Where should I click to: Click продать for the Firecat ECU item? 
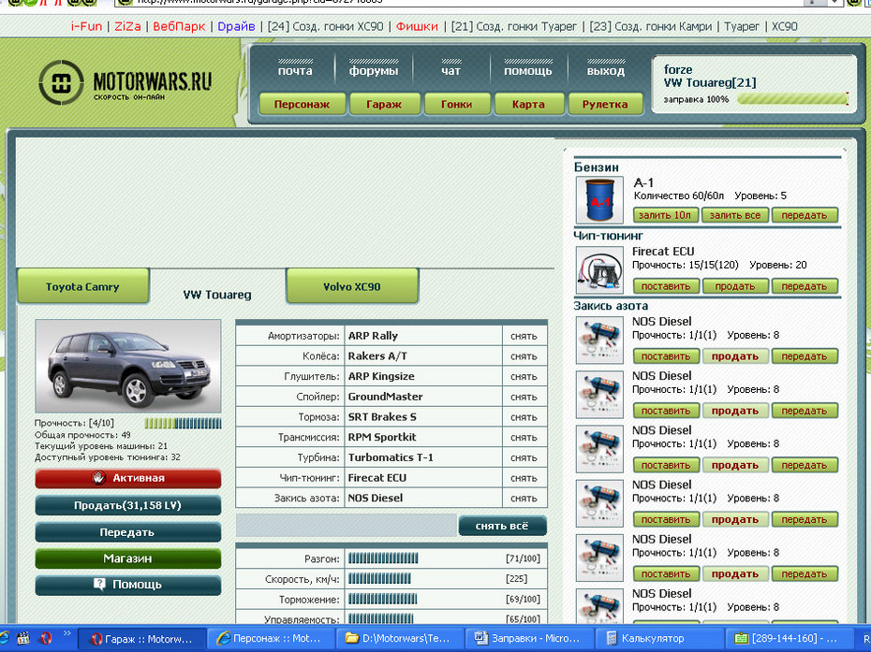coord(735,286)
